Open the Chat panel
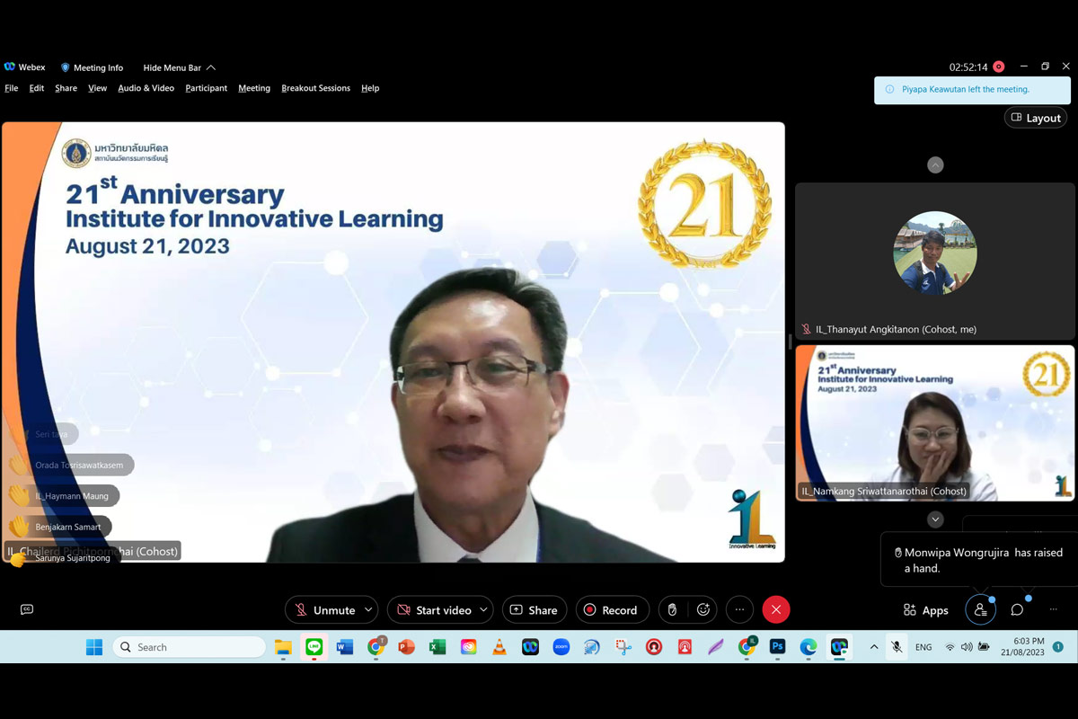 click(1017, 610)
